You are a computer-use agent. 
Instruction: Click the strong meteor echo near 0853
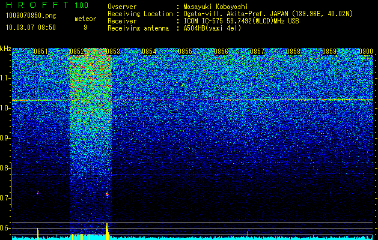pos(107,194)
